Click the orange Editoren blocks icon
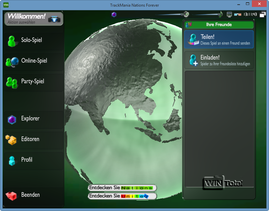The image size is (269, 211). tap(11, 140)
